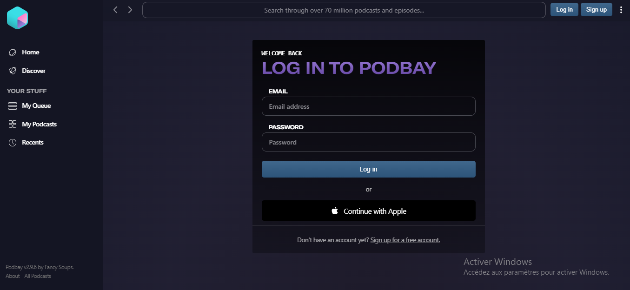The width and height of the screenshot is (630, 290).
Task: Click the "or" separator text
Action: (x=369, y=190)
